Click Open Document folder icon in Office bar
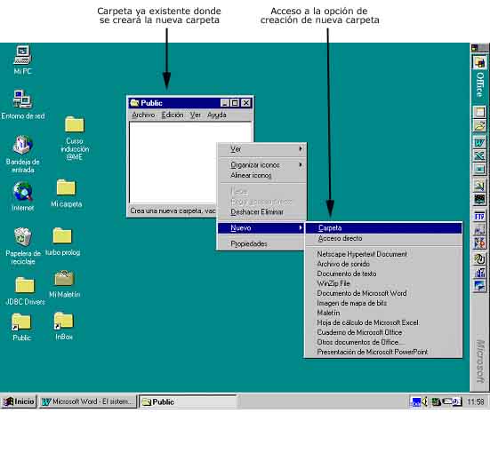 pos(479,126)
